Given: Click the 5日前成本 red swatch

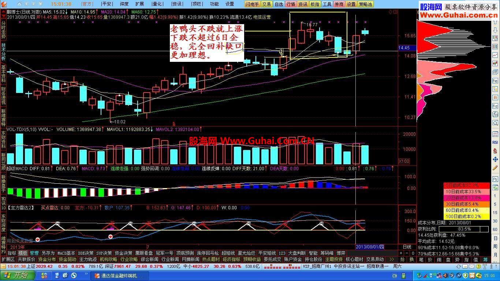Looking at the screenshot, I should 466,186.
